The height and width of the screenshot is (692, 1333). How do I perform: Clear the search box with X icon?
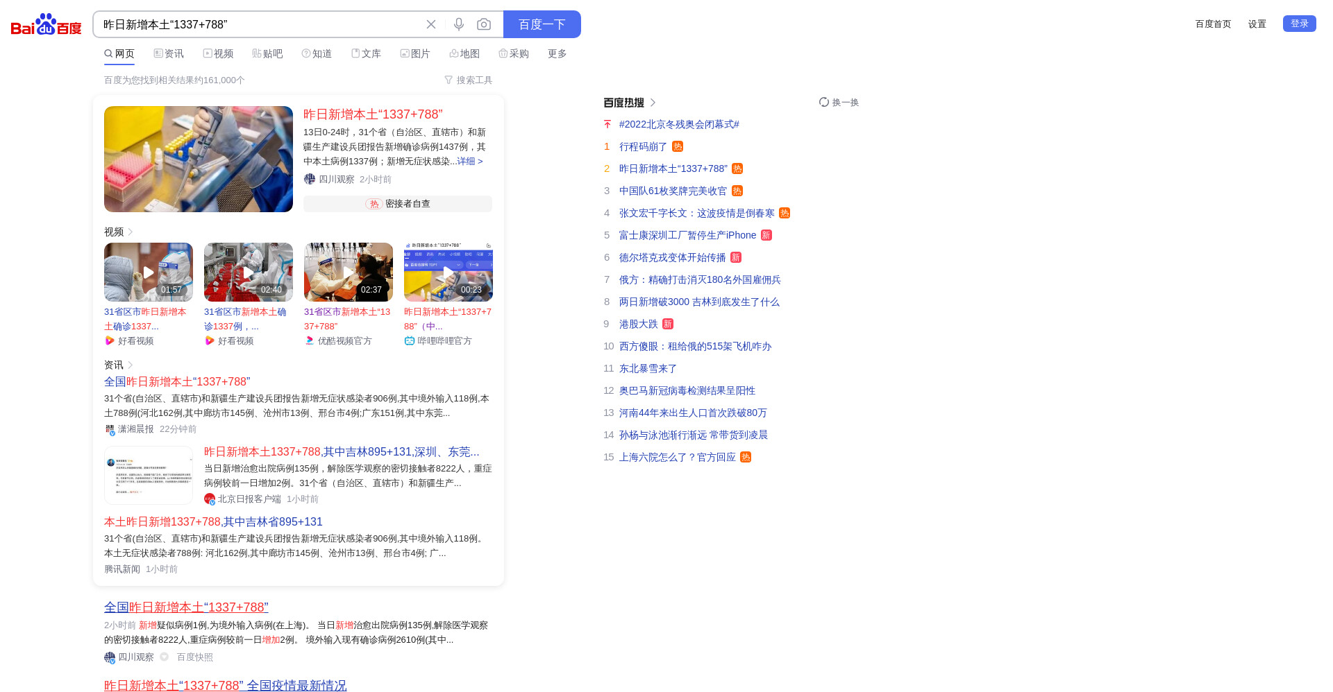pyautogui.click(x=431, y=24)
